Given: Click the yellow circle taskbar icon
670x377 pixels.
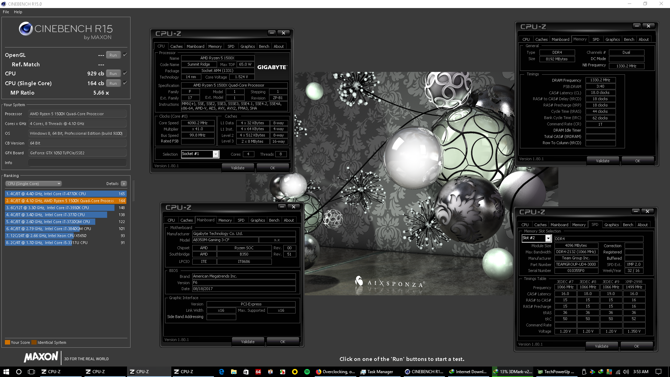Looking at the screenshot, I should point(295,372).
